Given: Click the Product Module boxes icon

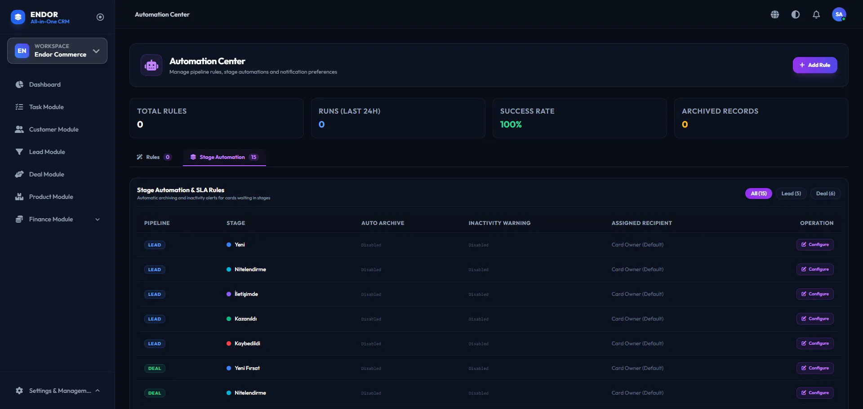Looking at the screenshot, I should [19, 197].
